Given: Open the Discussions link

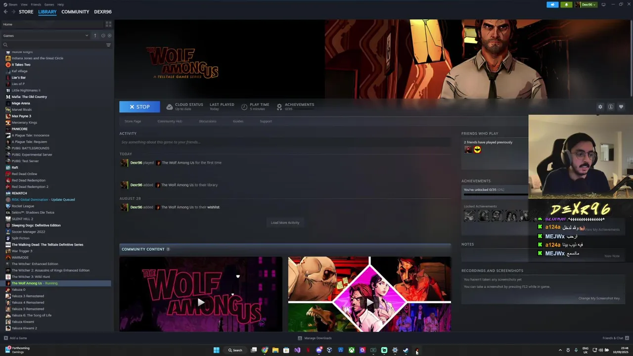Looking at the screenshot, I should click(208, 121).
